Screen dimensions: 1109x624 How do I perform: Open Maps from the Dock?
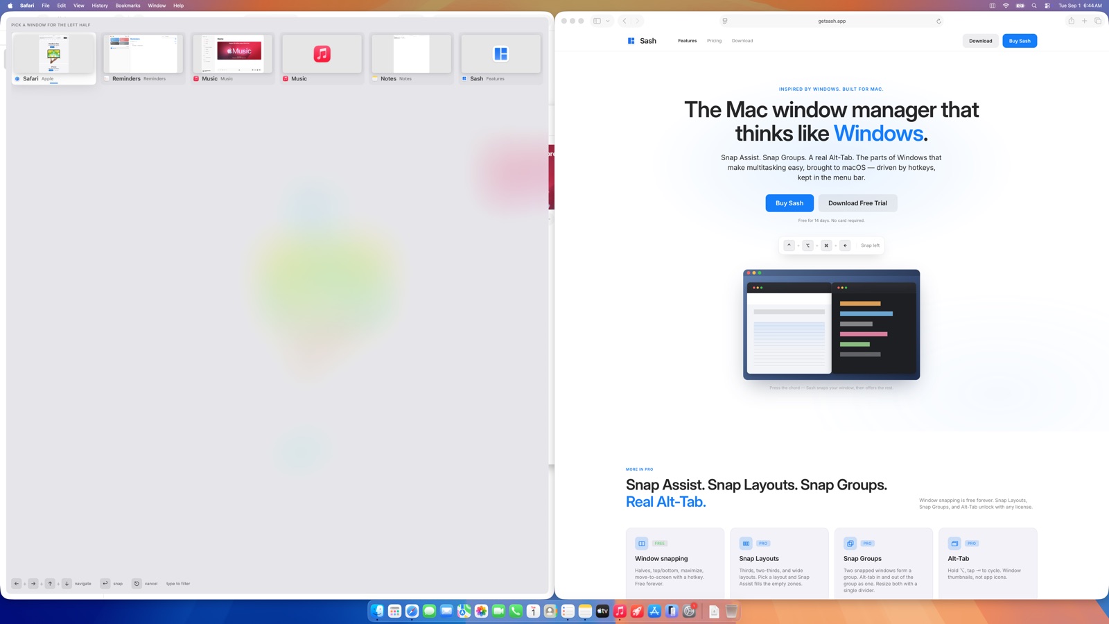click(x=464, y=611)
